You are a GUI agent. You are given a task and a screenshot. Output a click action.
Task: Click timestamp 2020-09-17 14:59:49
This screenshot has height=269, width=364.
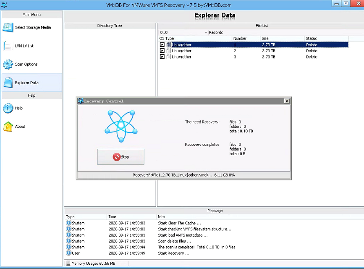point(127,253)
